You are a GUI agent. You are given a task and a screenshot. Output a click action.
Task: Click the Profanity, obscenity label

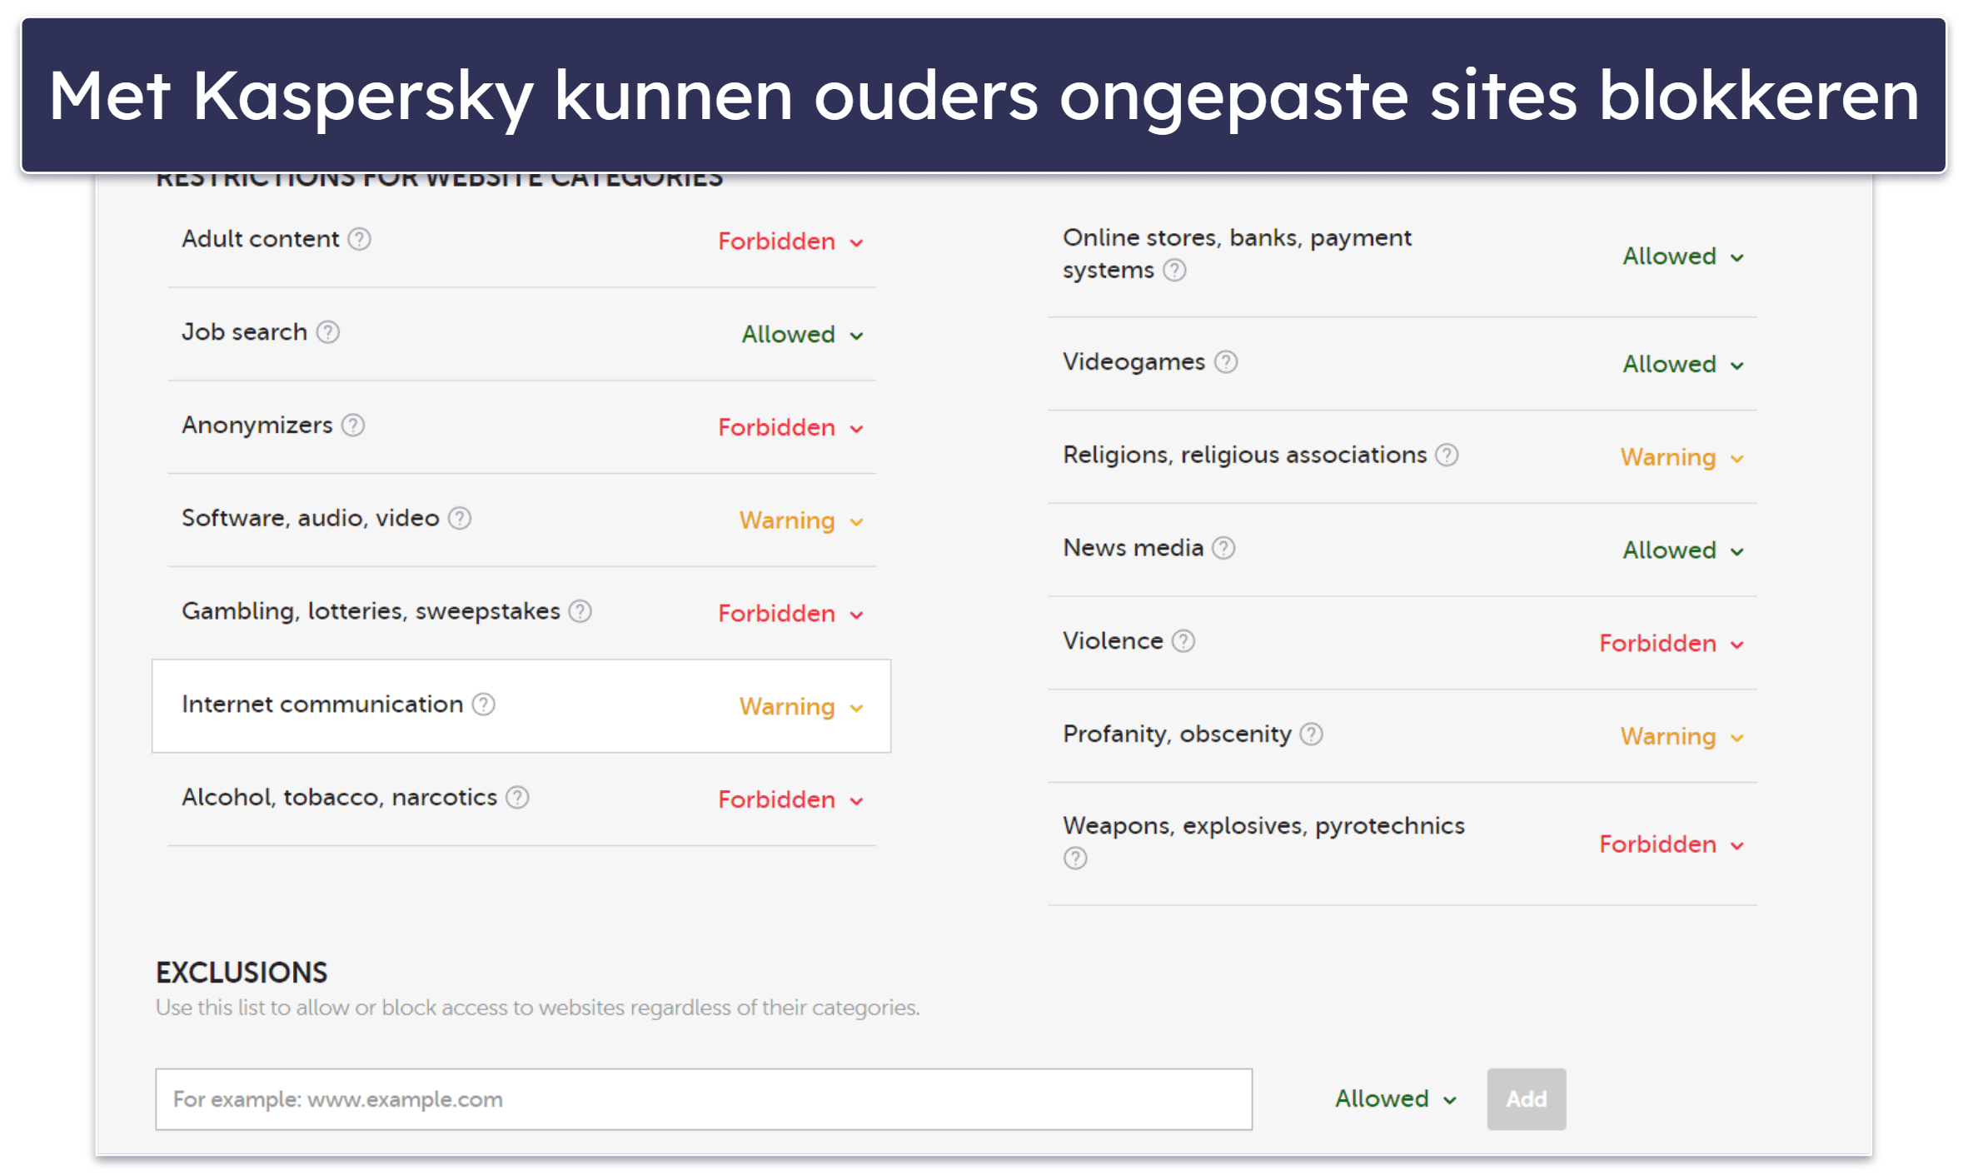[x=1177, y=734]
